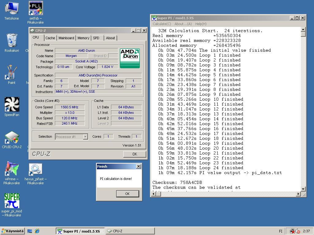
Task: Click the Package field Socket A (462)
Action: click(x=86, y=61)
